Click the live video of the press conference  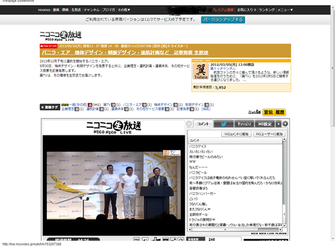coord(114,186)
